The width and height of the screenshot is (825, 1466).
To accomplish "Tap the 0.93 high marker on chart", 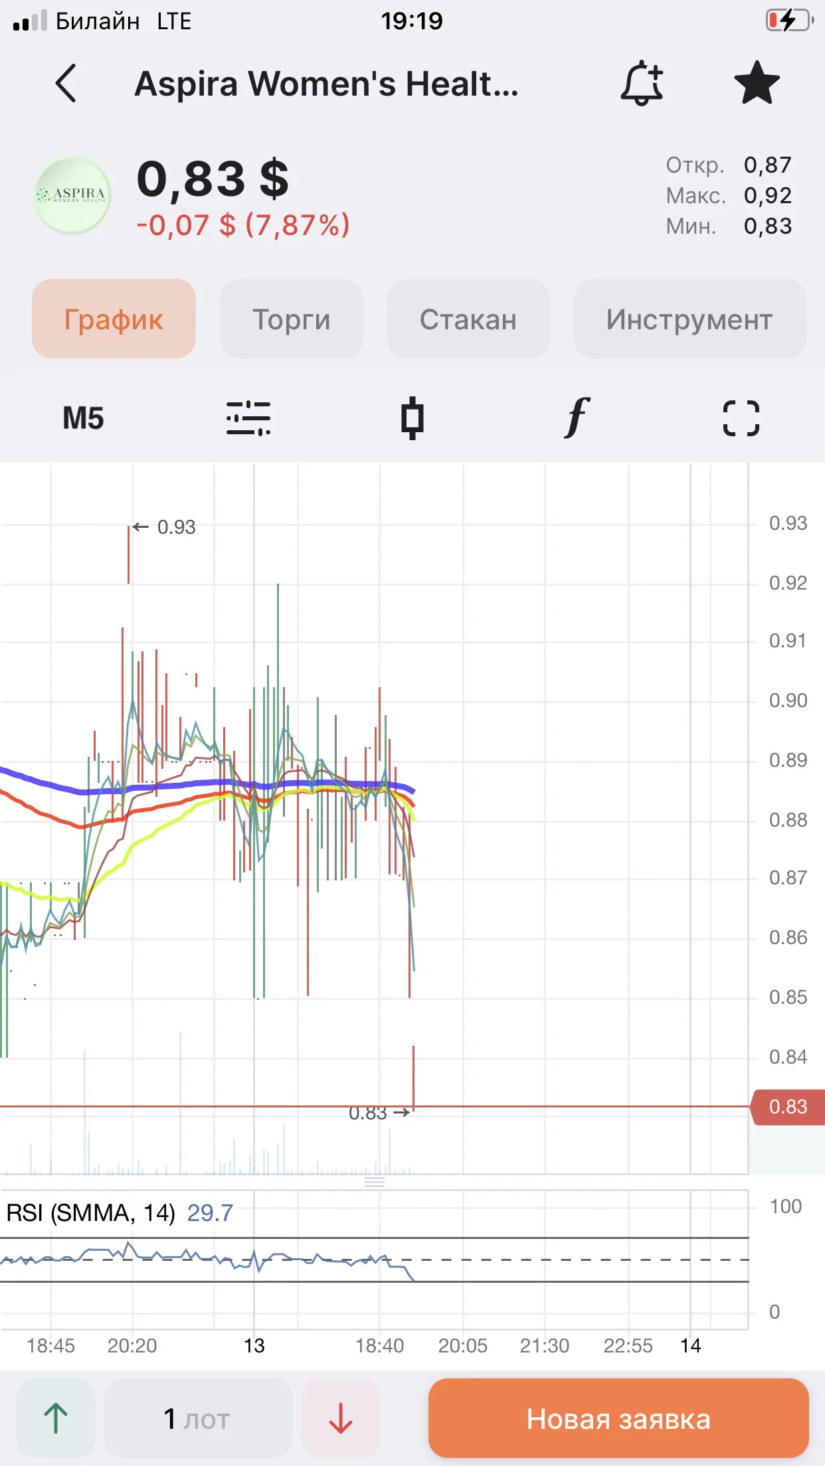I will tap(164, 527).
